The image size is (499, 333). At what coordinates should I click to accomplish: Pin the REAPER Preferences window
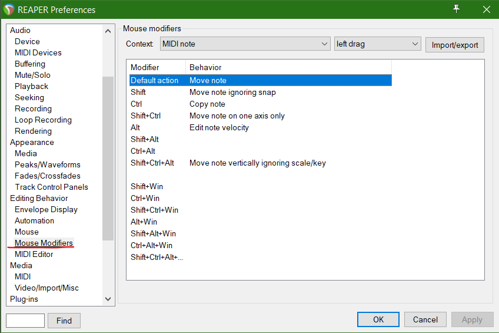[x=457, y=9]
